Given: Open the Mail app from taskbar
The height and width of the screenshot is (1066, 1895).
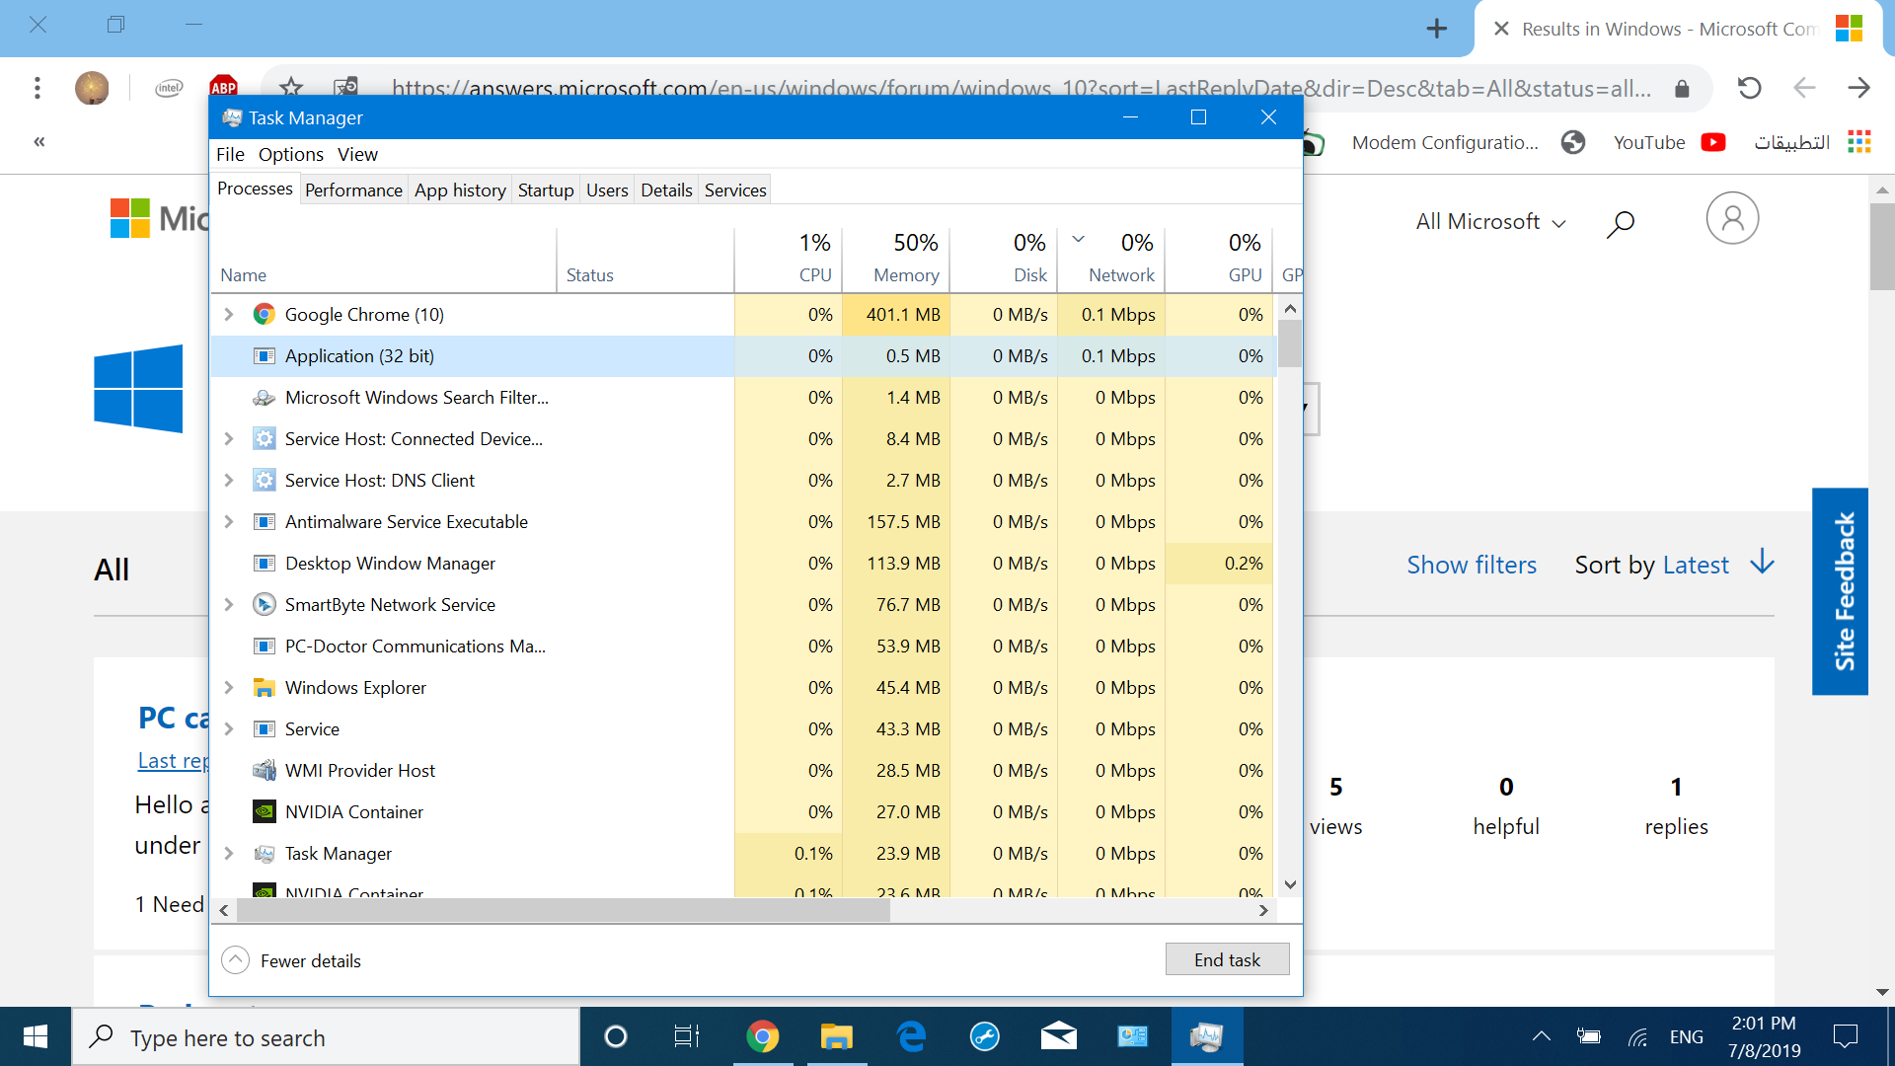Looking at the screenshot, I should click(1058, 1036).
